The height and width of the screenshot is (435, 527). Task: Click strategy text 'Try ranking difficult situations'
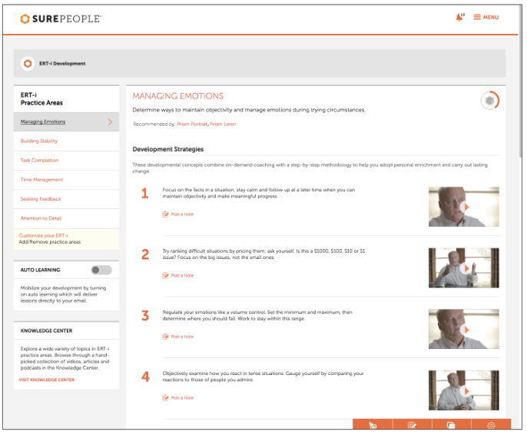263,254
